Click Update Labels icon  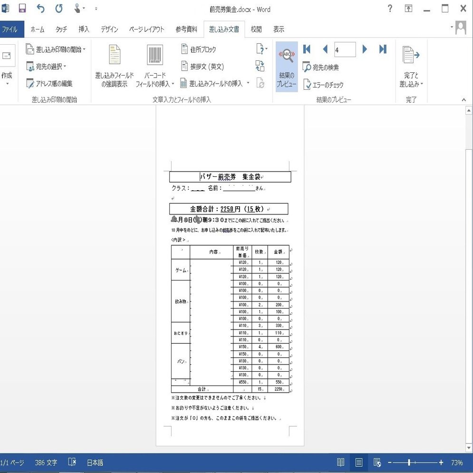click(261, 83)
